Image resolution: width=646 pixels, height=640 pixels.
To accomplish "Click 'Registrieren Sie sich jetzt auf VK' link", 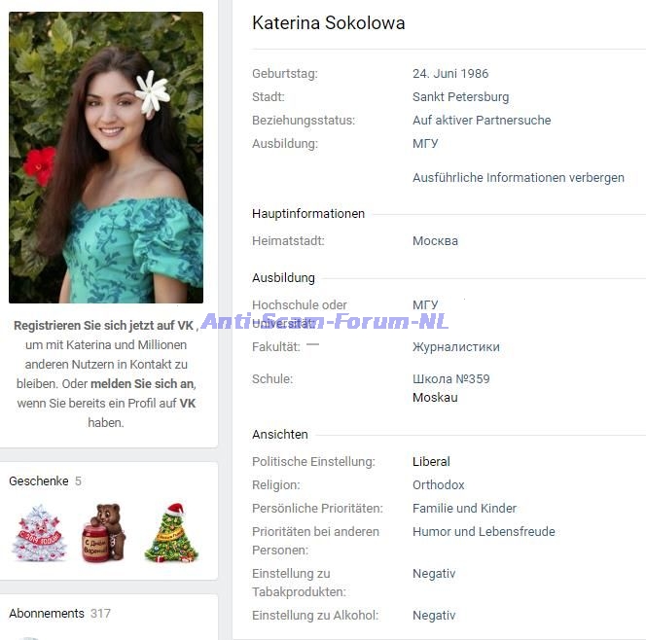I will [103, 326].
